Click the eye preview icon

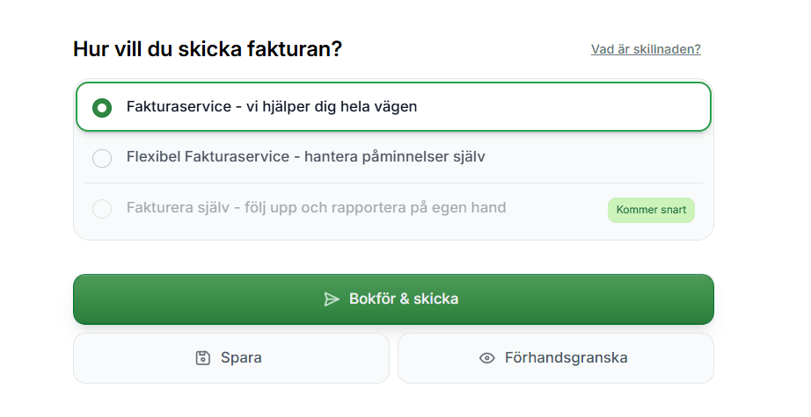pos(487,358)
